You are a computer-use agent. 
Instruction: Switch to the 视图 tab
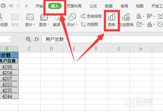140,6
